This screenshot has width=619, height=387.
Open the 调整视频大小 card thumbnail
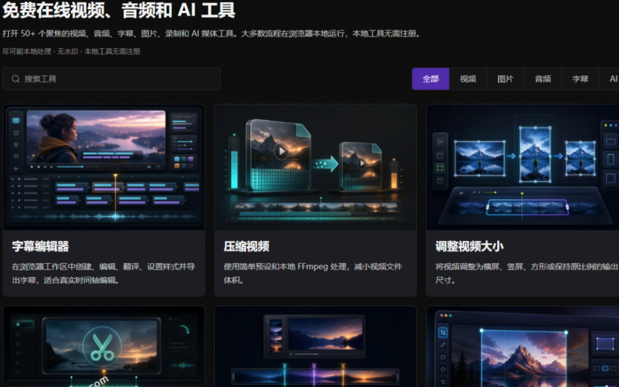point(523,167)
